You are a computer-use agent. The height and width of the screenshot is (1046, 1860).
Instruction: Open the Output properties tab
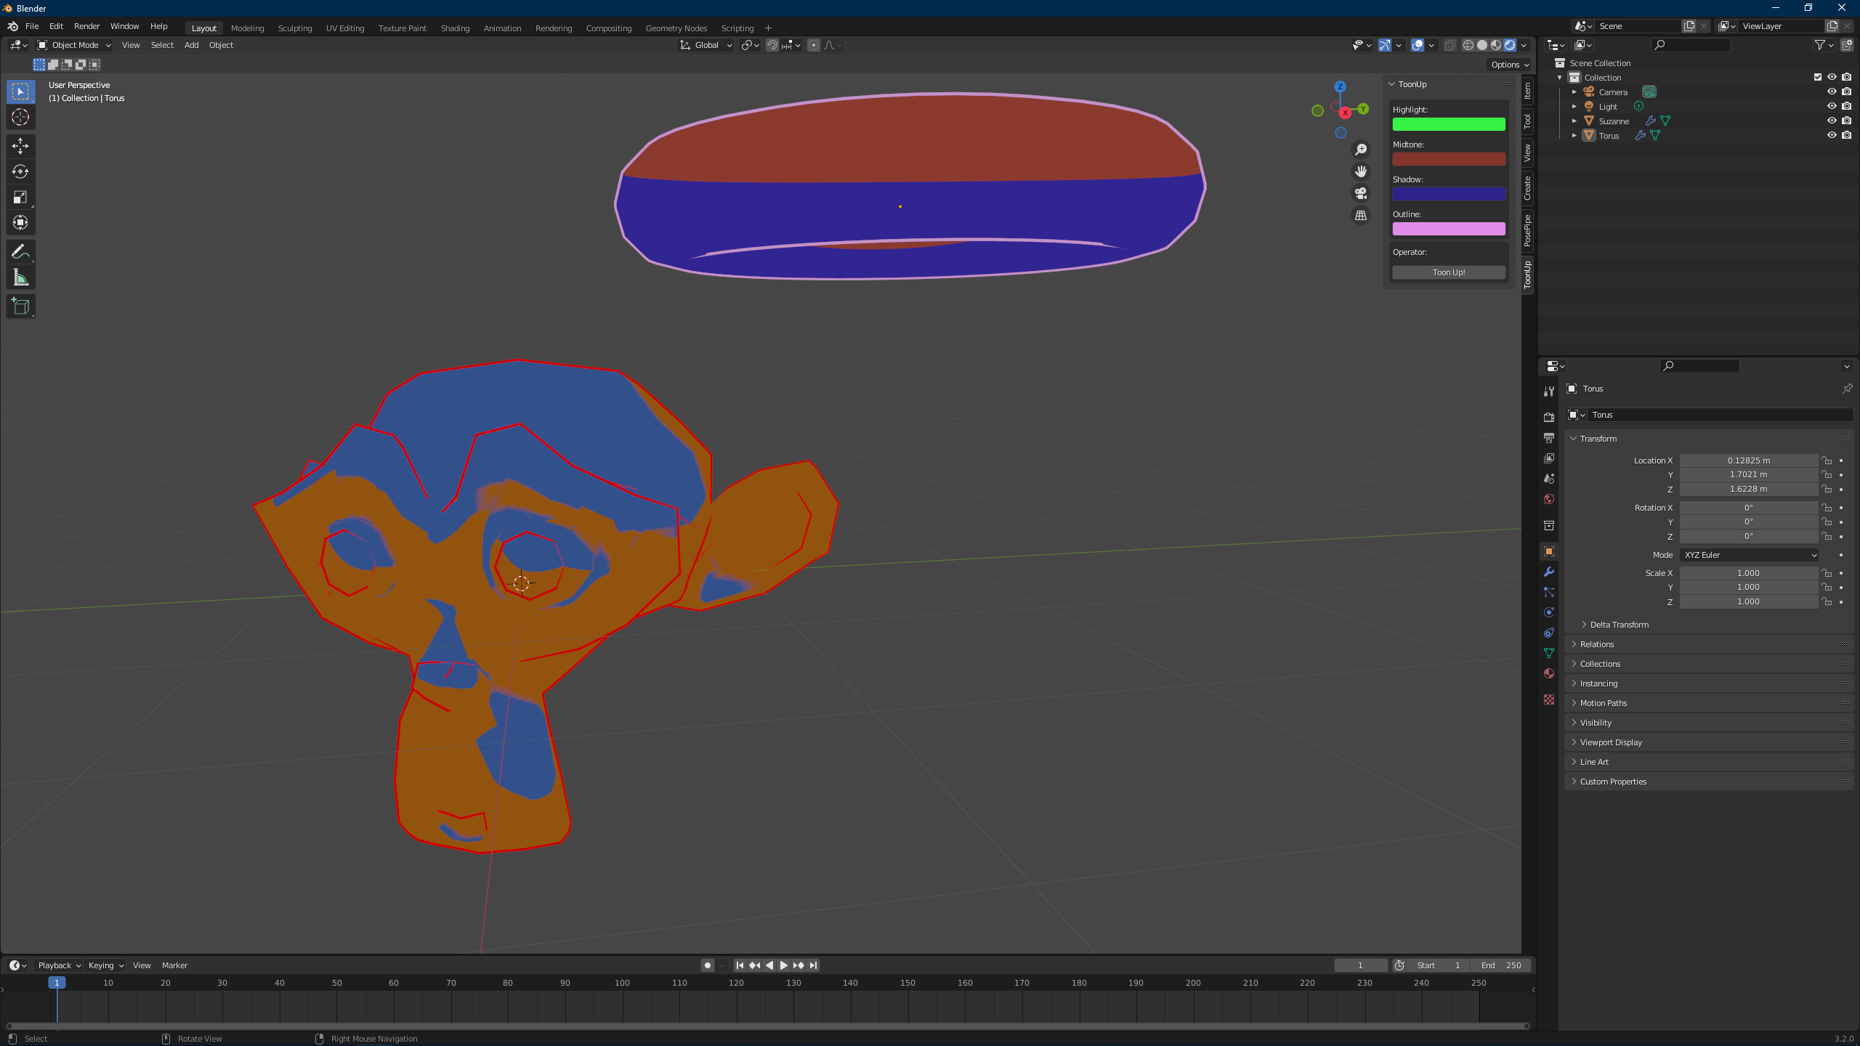click(x=1549, y=438)
